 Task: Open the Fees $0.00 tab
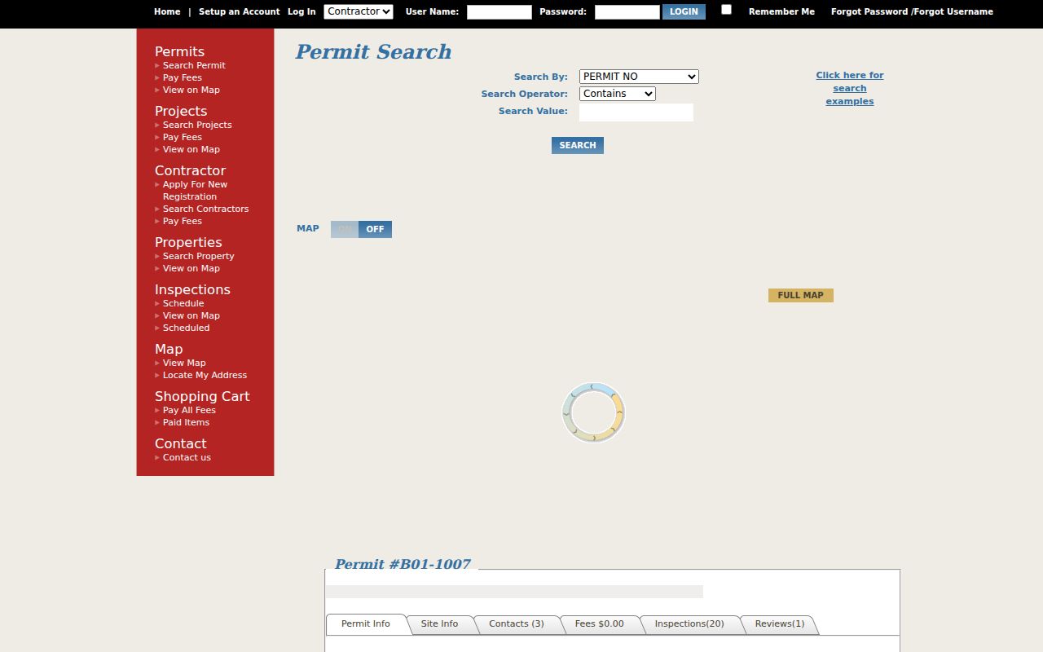(600, 624)
